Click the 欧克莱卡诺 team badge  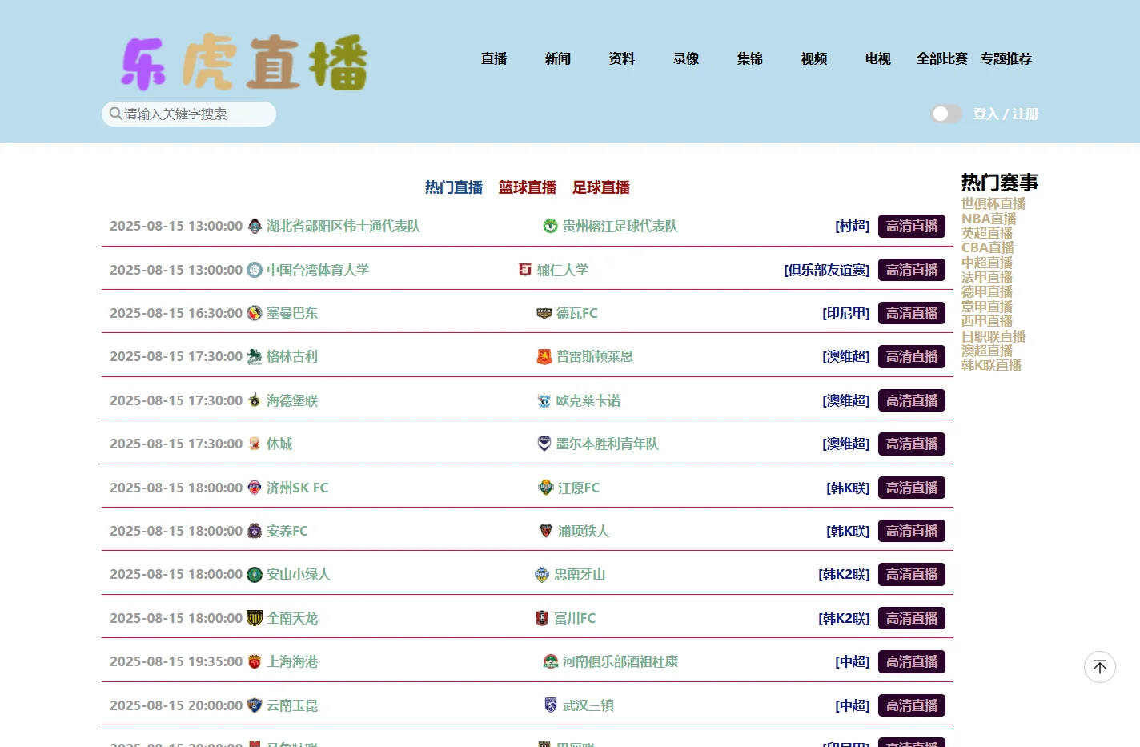544,400
